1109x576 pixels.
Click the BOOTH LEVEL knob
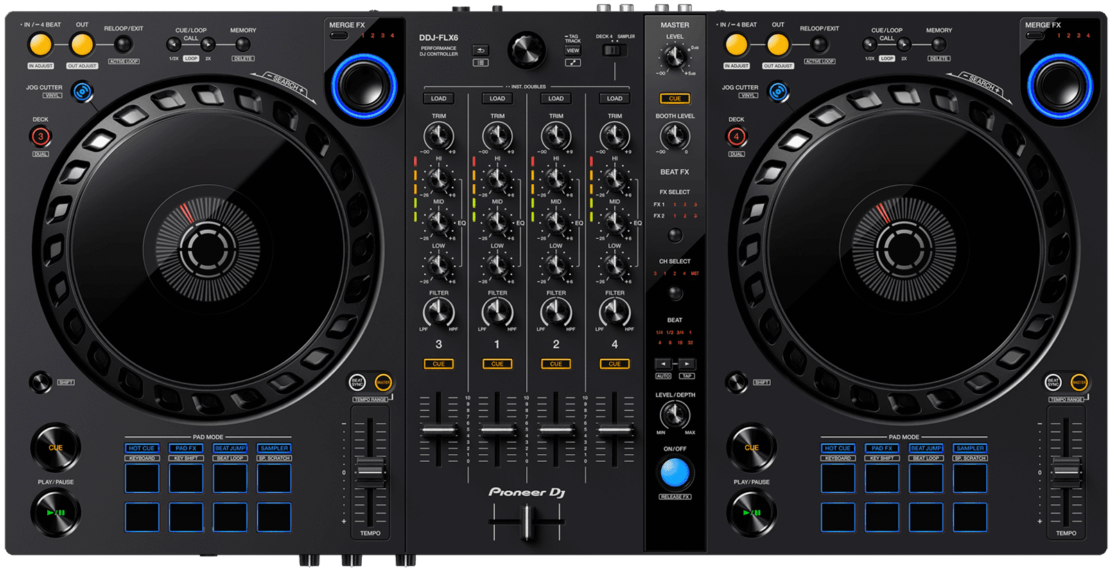pyautogui.click(x=674, y=136)
